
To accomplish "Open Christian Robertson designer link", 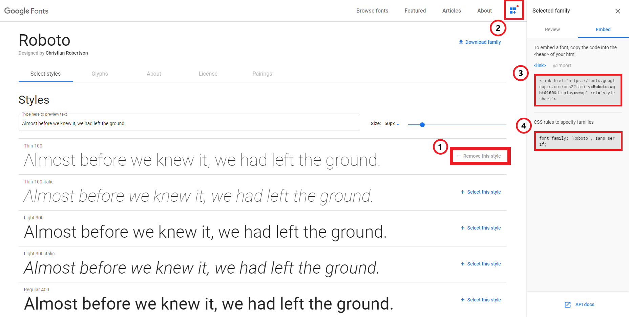I will 67,53.
